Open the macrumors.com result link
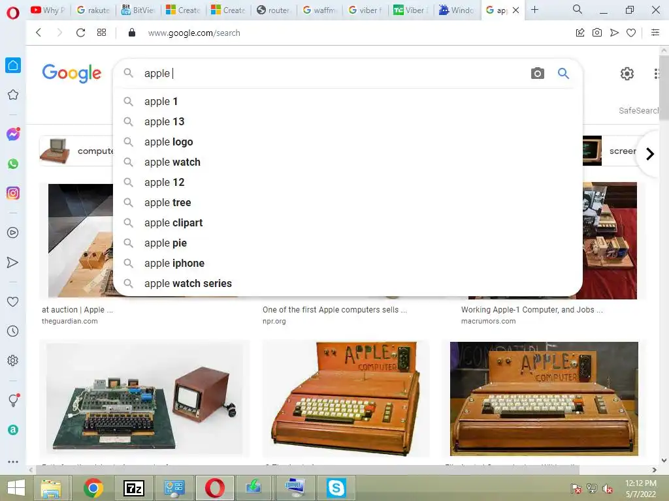This screenshot has width=669, height=501. click(x=488, y=321)
